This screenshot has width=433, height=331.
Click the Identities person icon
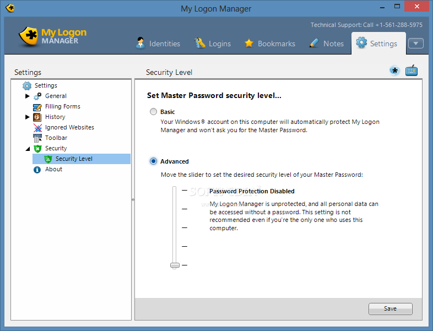[x=140, y=43]
